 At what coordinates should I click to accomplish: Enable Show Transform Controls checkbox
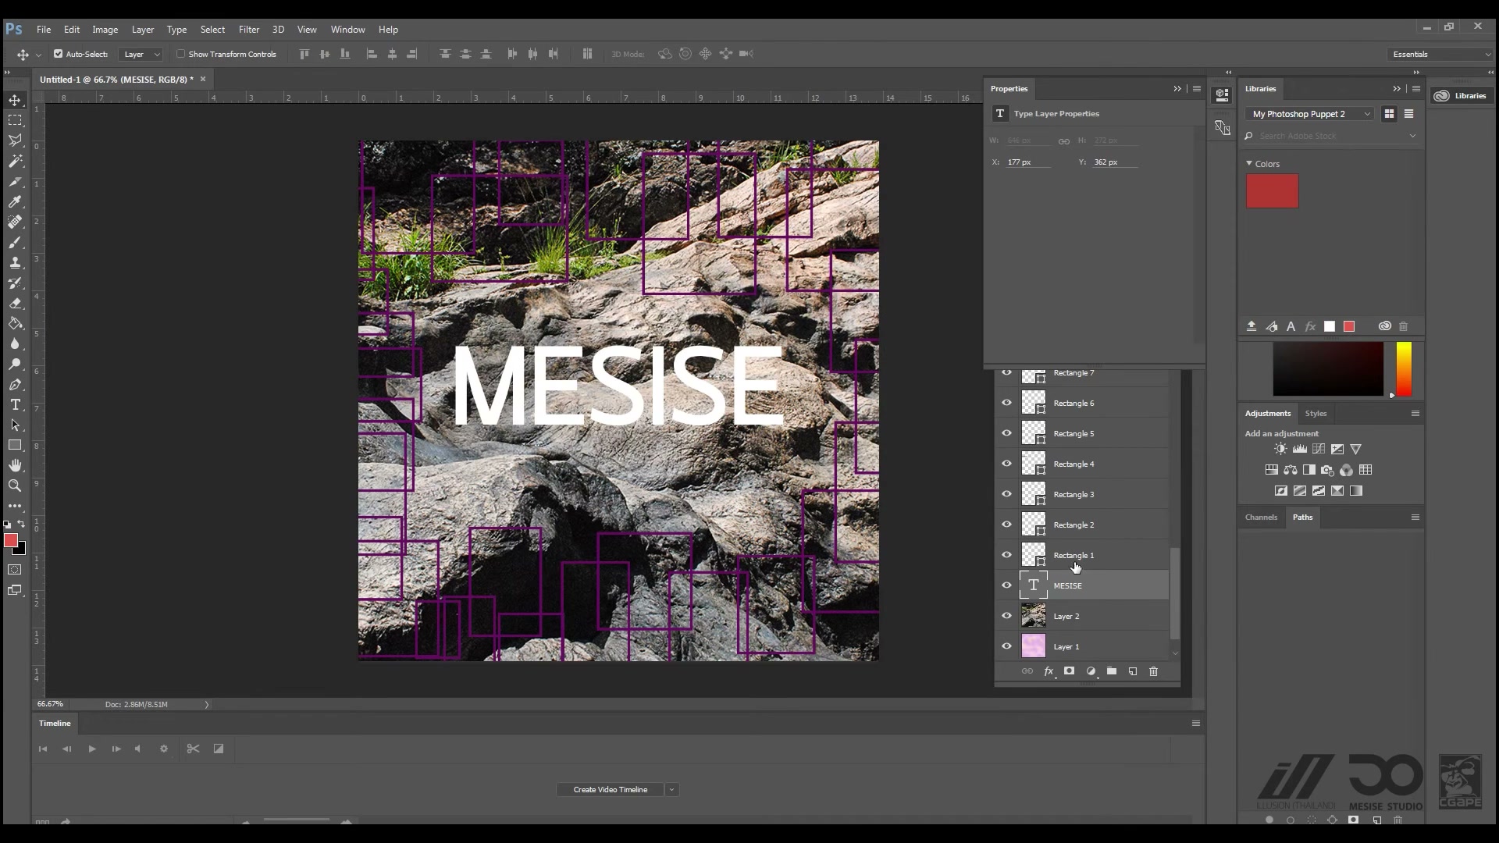[x=180, y=54]
